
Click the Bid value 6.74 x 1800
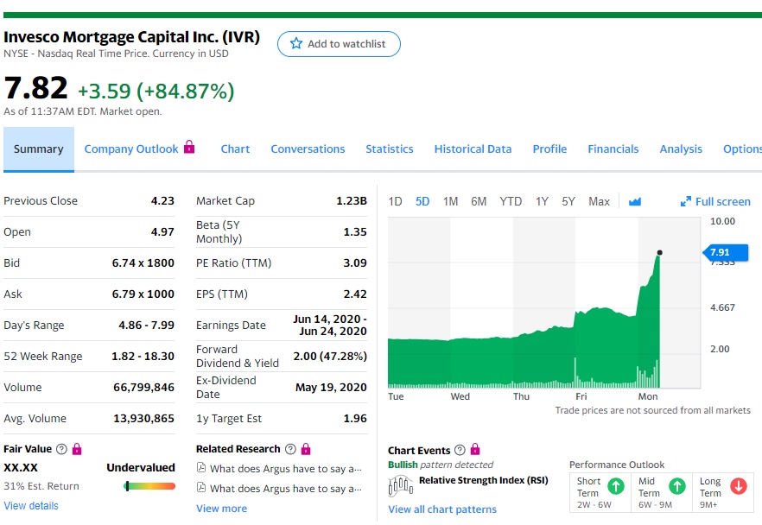[143, 262]
